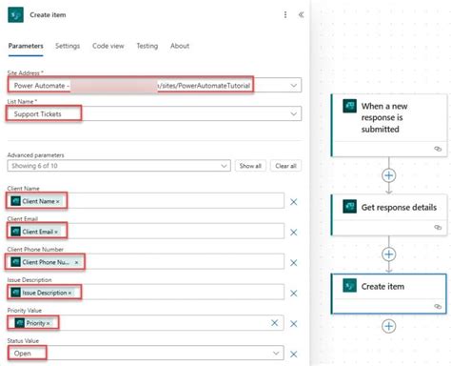Remove the Issue Description token with its x

click(69, 293)
